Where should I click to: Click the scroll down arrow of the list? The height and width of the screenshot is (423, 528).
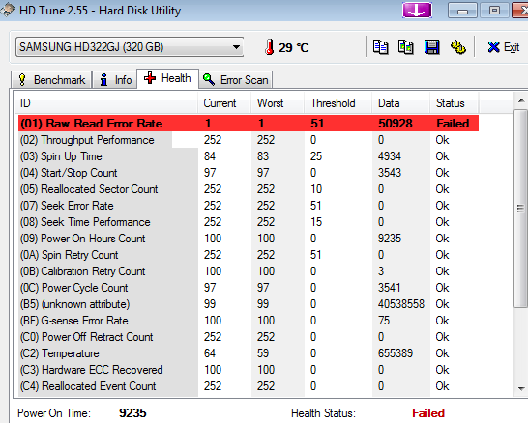point(521,389)
